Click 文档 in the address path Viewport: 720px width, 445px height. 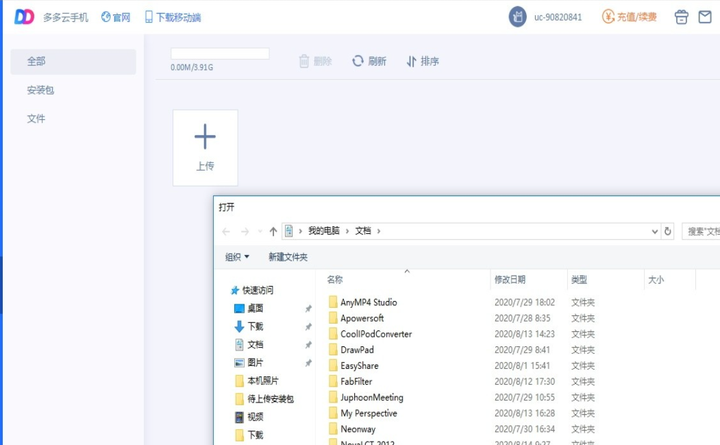coord(363,231)
